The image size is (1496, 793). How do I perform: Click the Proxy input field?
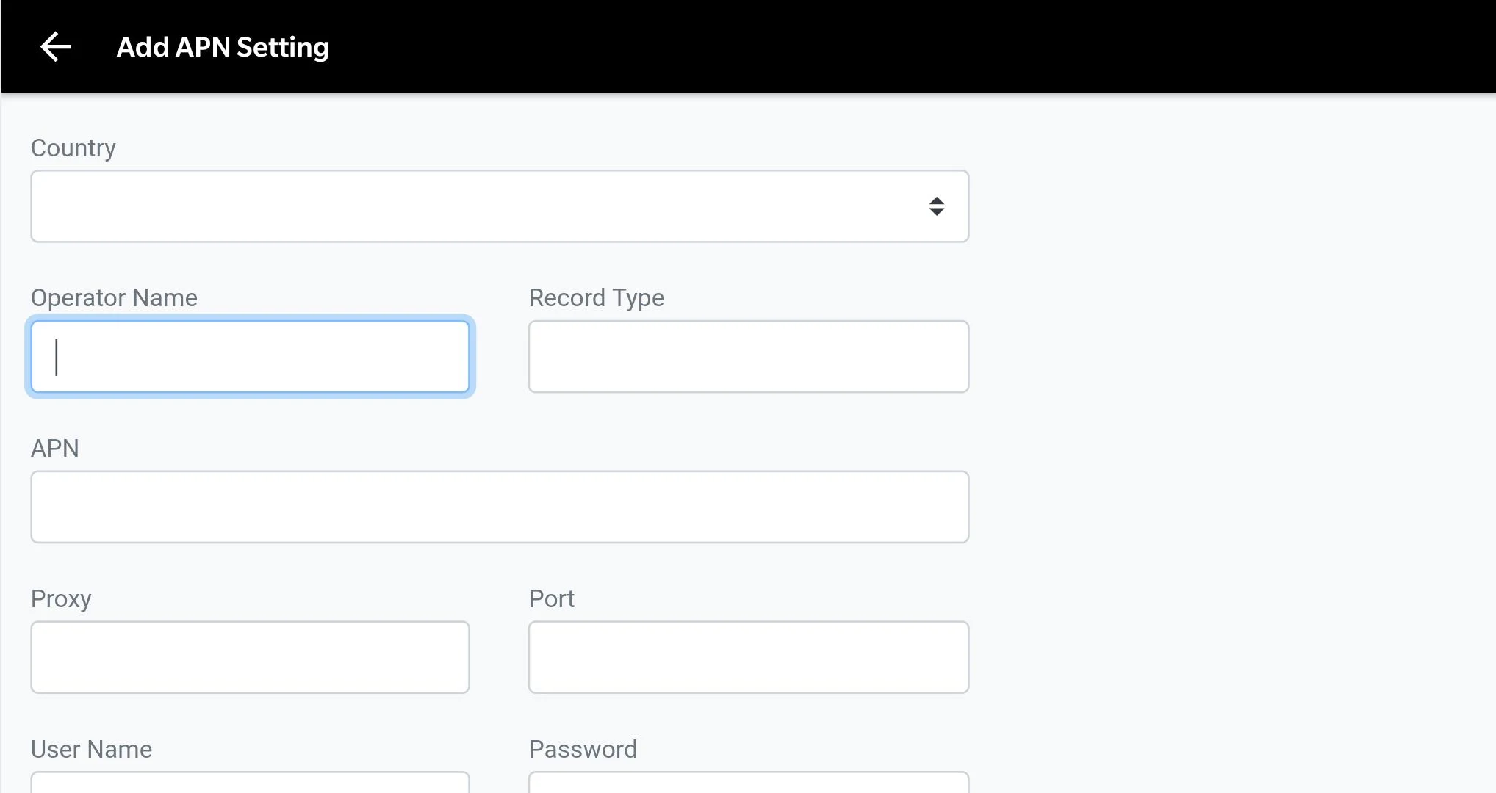click(x=250, y=658)
